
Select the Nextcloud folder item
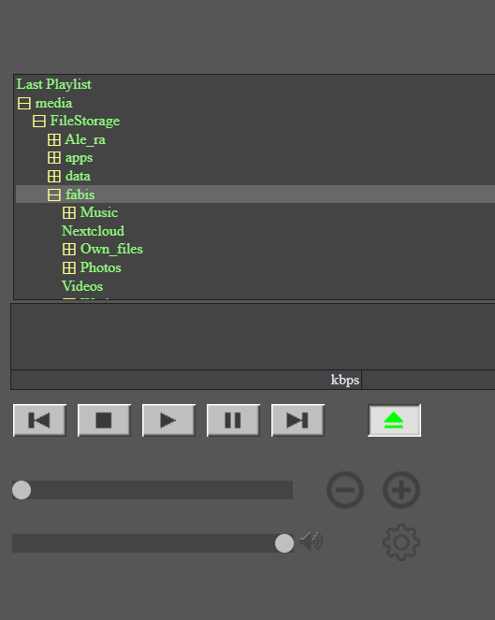[x=93, y=231]
